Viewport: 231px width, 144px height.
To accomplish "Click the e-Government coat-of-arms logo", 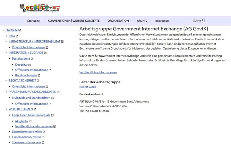I will (x=40, y=8).
